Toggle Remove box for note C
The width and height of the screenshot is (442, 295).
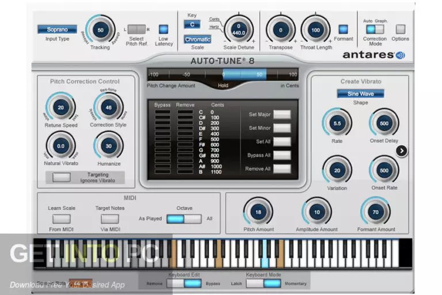coord(185,112)
